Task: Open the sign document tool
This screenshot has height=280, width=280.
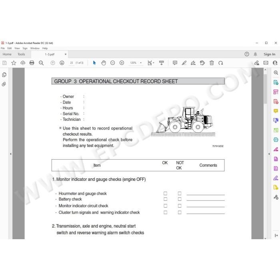Action: [x=193, y=63]
